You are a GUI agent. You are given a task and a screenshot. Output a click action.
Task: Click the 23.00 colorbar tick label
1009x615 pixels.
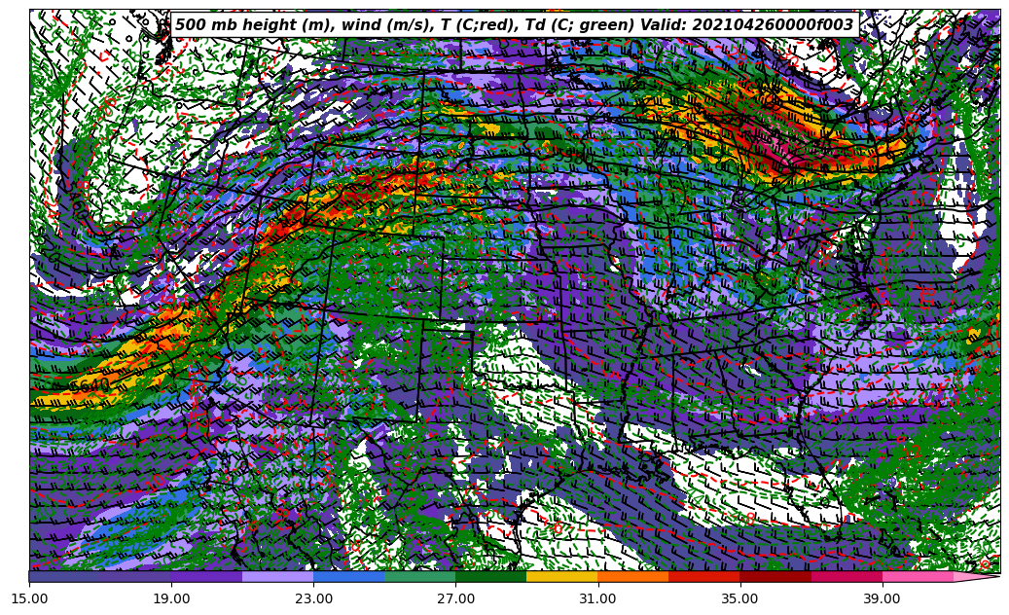pyautogui.click(x=313, y=599)
